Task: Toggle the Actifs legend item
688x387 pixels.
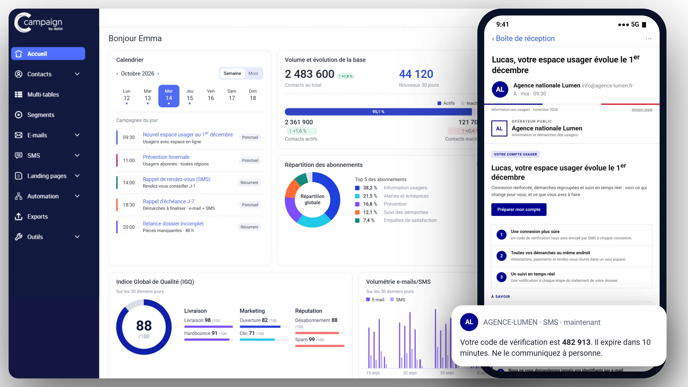Action: (x=446, y=103)
